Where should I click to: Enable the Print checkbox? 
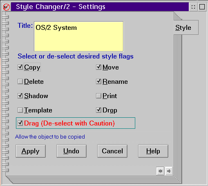[98, 96]
